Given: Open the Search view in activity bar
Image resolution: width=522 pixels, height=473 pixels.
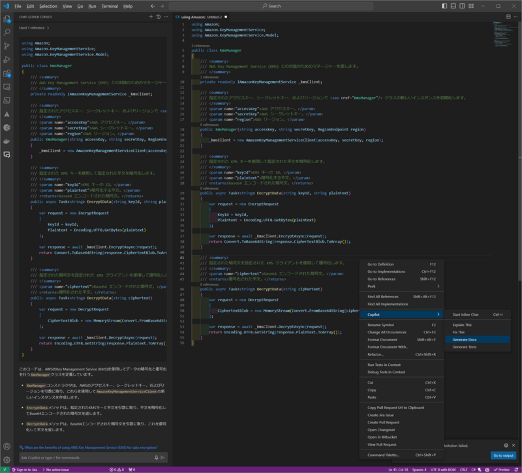Looking at the screenshot, I should (x=7, y=32).
